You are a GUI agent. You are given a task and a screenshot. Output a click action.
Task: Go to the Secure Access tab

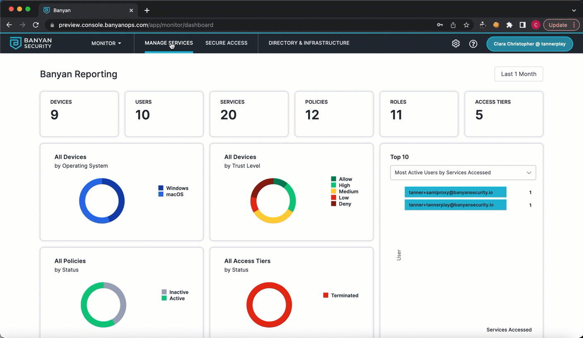point(226,43)
